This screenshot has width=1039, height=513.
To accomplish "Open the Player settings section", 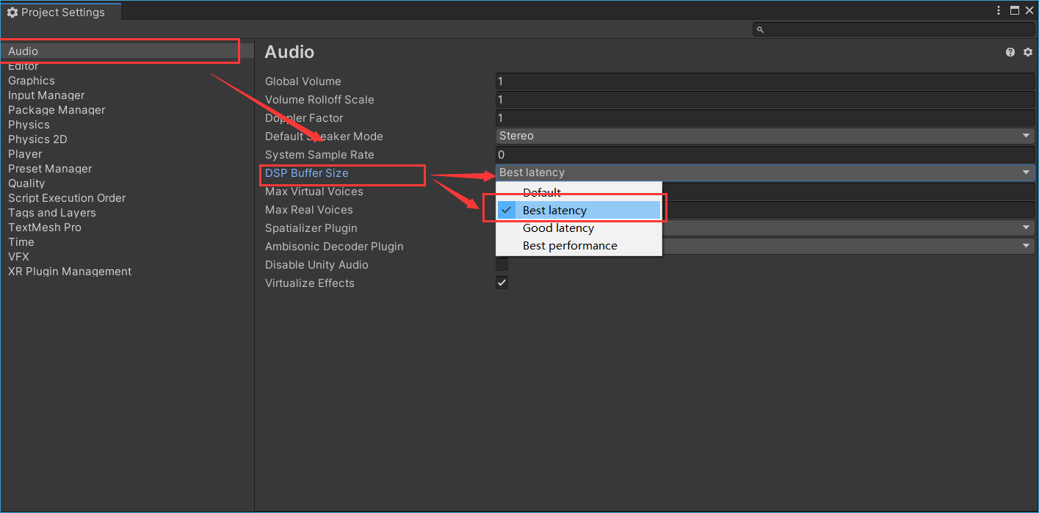I will coord(25,153).
